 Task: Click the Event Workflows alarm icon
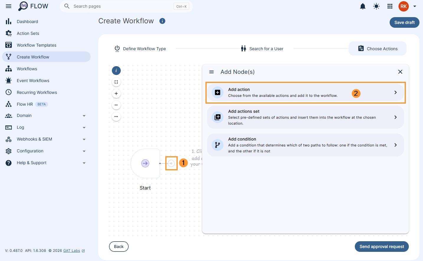point(9,80)
